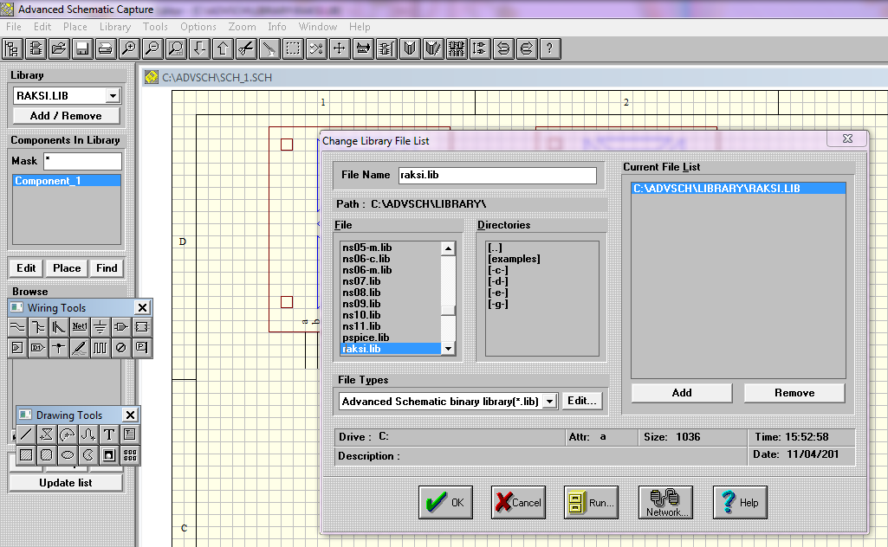Click the Edit... button beside File Types
This screenshot has height=547, width=888.
(x=581, y=401)
